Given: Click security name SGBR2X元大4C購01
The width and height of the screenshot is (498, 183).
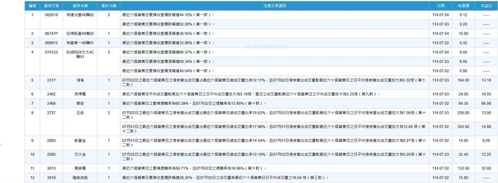Looking at the screenshot, I should click(80, 54).
